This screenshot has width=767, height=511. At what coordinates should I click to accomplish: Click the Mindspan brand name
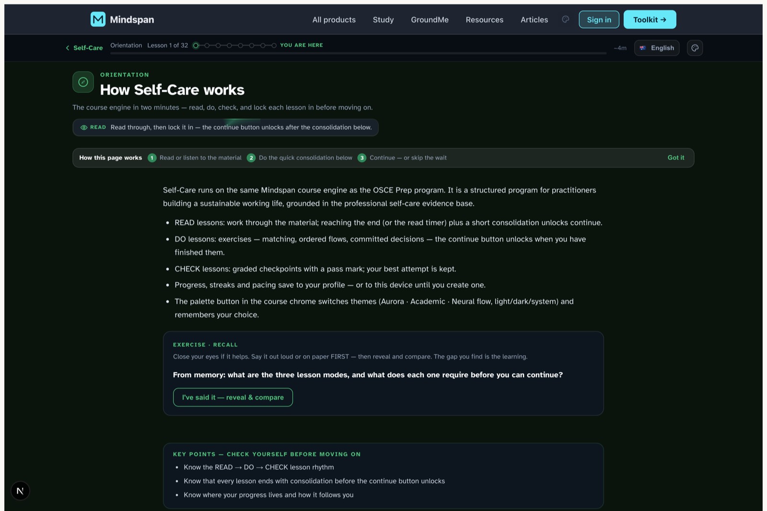point(132,20)
